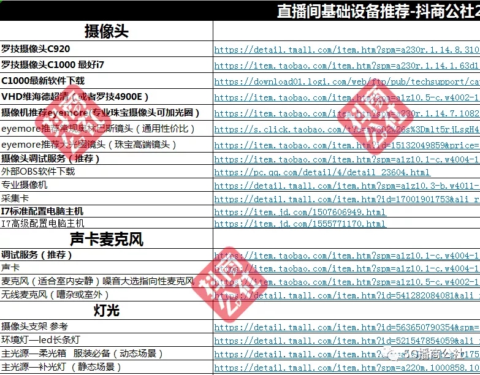
Task: Select the cell I7高级配置电脑主机
Action: (x=106, y=223)
